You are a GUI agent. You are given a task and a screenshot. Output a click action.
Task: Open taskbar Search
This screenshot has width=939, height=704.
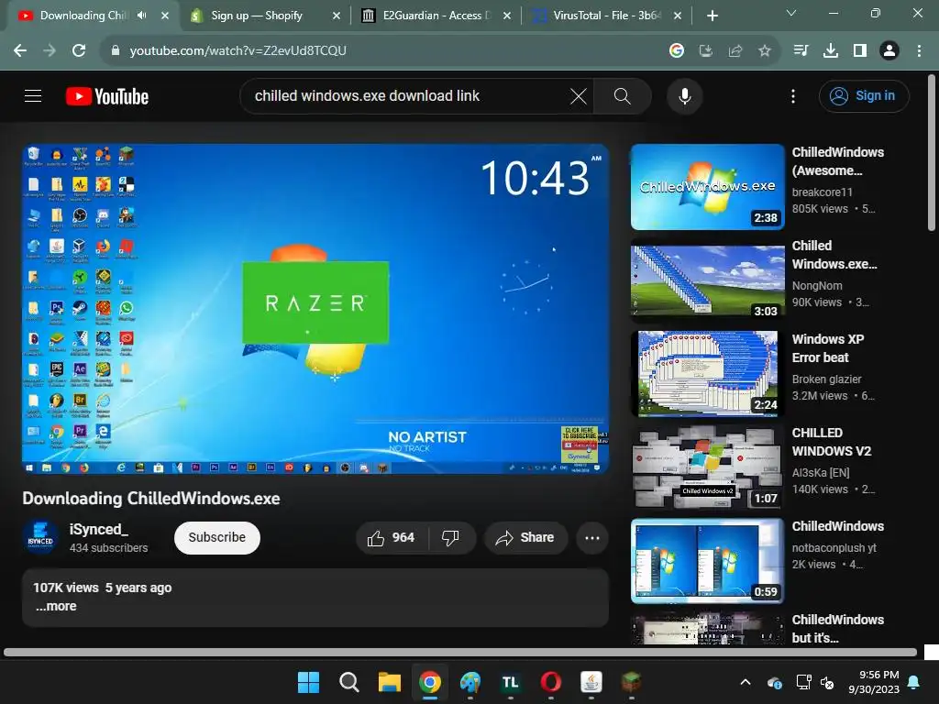point(348,682)
